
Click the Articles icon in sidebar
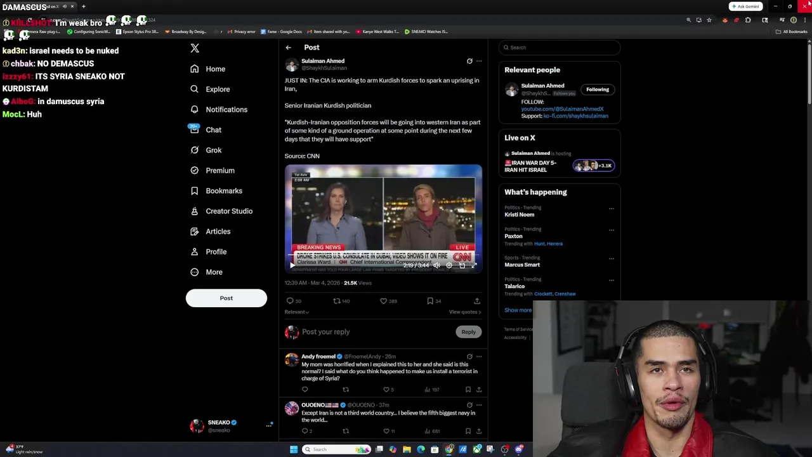tap(195, 231)
